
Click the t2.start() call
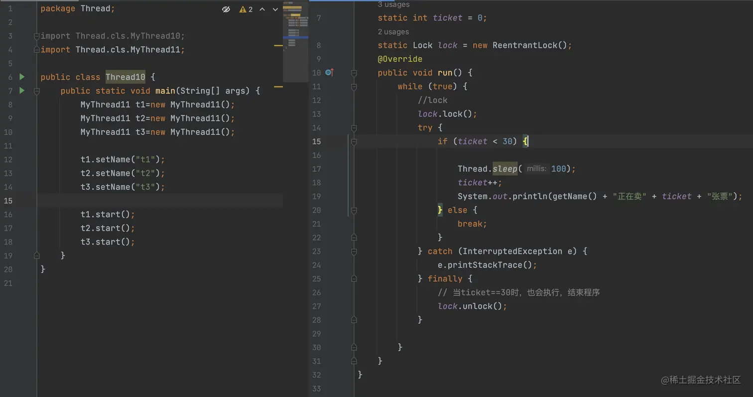pyautogui.click(x=108, y=228)
